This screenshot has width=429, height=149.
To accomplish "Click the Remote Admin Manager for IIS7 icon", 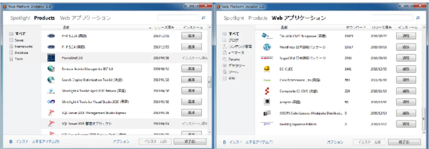I will tap(51, 69).
